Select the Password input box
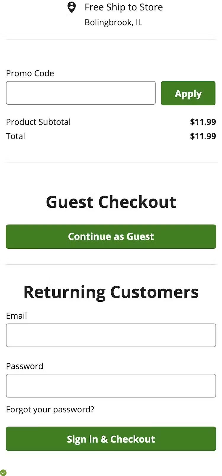Screen dimensions: 222x476 (111, 386)
